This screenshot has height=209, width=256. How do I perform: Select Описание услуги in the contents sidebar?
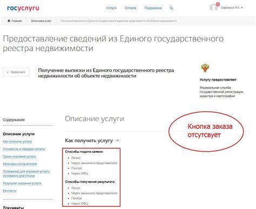(19, 134)
